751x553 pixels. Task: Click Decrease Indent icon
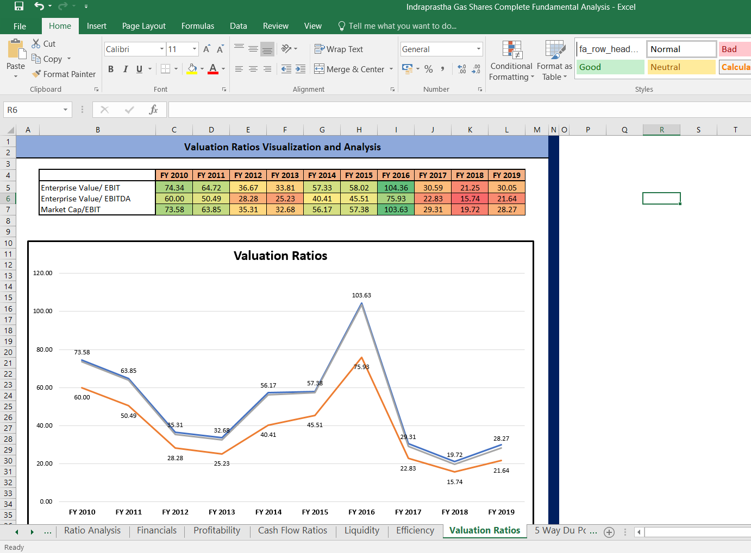point(286,69)
